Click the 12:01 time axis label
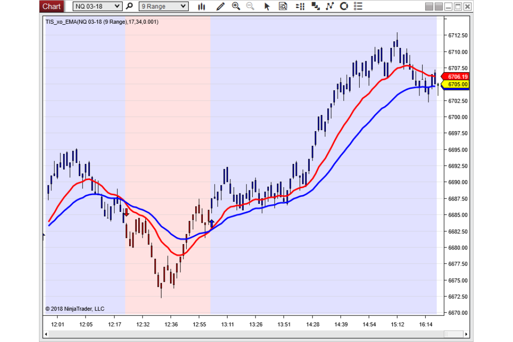 [57, 324]
